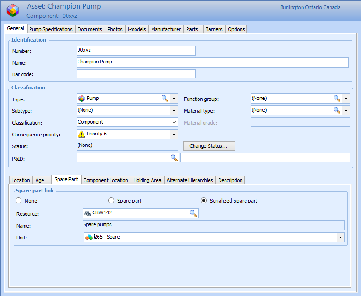Viewport: 361px width, 296px height.
Task: Choose the Serialized spare part radio button
Action: click(x=204, y=201)
